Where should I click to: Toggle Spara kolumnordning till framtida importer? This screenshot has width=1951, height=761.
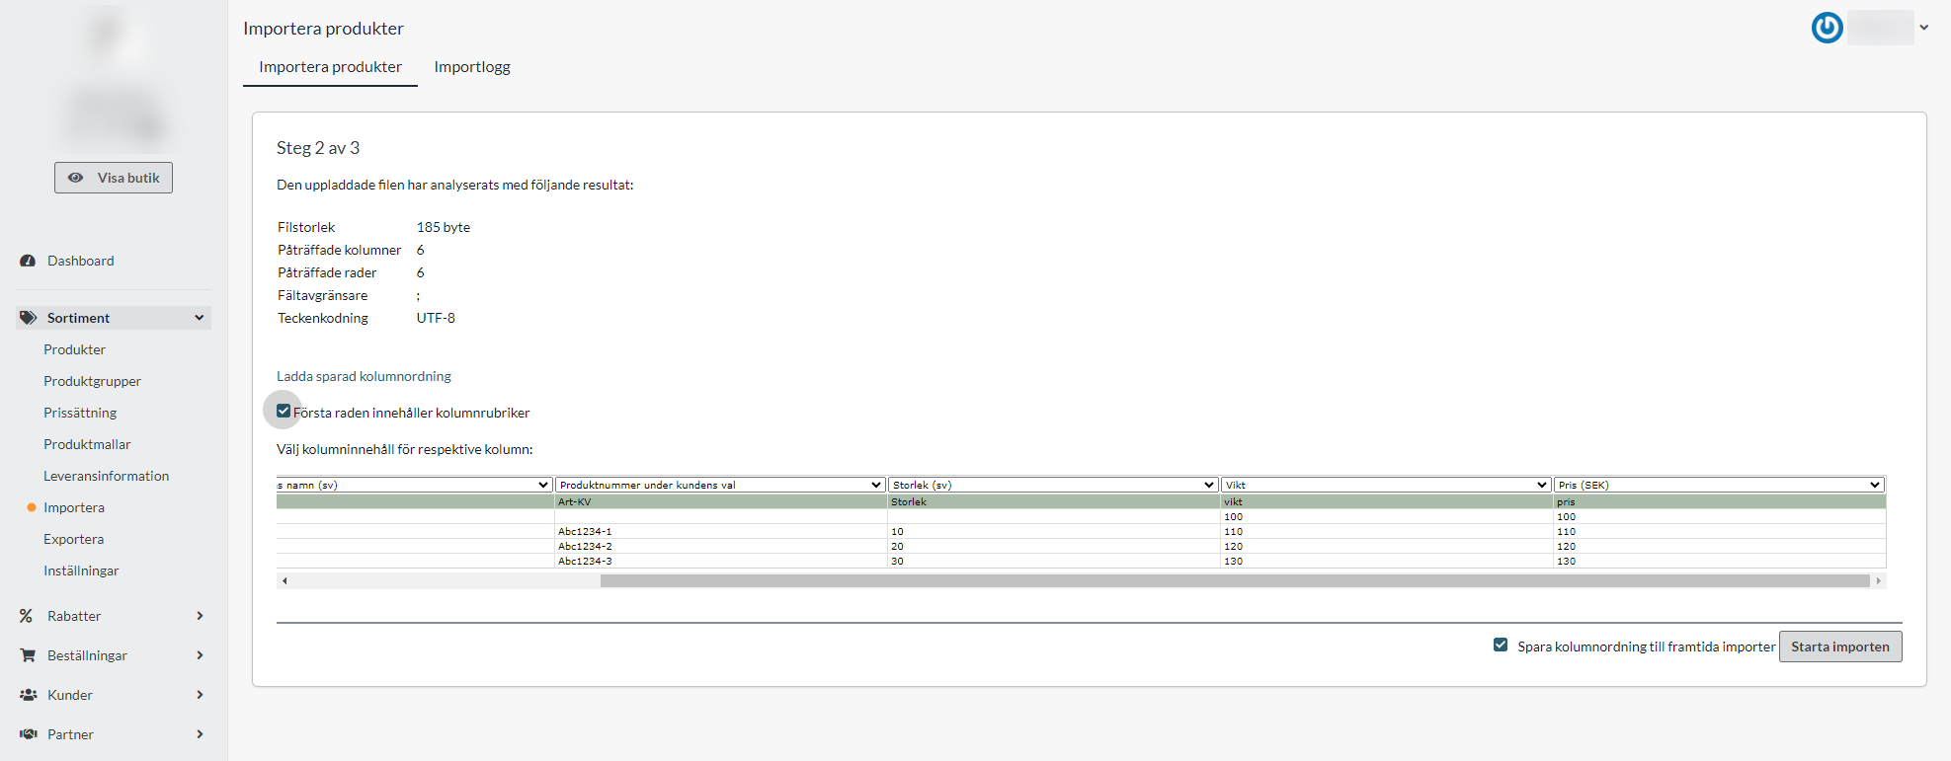point(1501,645)
